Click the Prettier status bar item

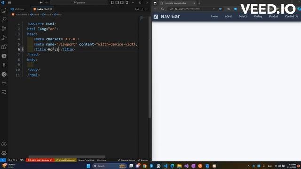(143, 160)
